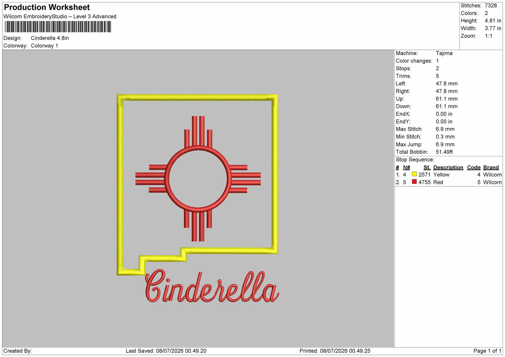This screenshot has width=505, height=357.
Task: Click the Min Stitch value 0.3 mm
Action: (445, 137)
